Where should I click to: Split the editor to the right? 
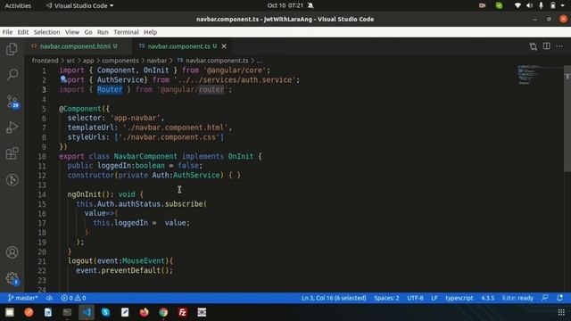(547, 46)
